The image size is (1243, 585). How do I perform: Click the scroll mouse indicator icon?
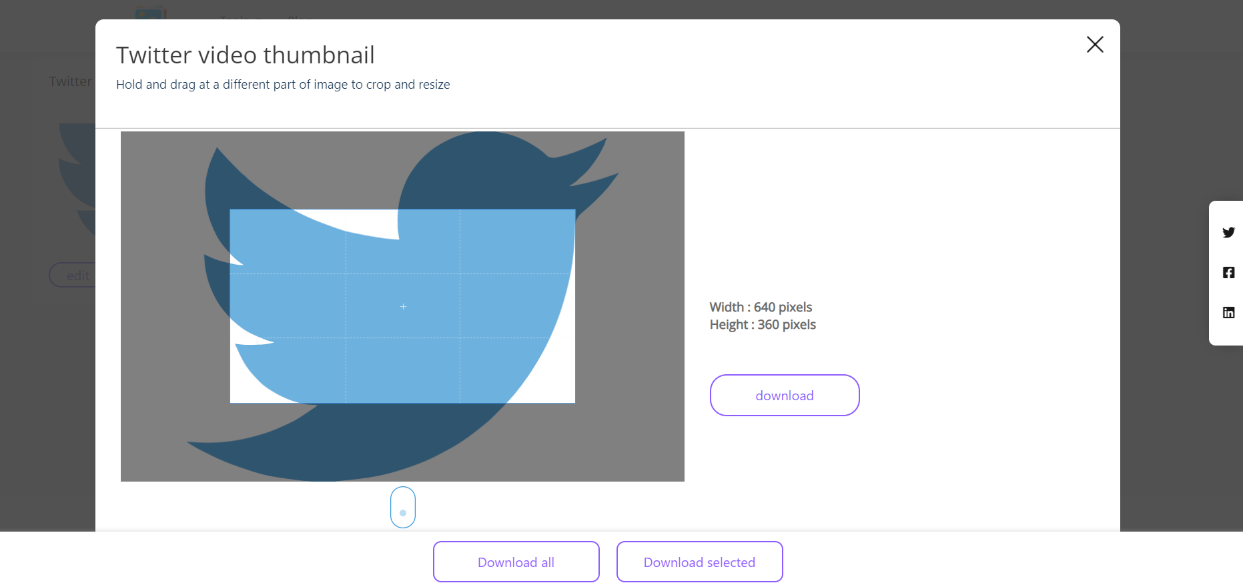(403, 507)
